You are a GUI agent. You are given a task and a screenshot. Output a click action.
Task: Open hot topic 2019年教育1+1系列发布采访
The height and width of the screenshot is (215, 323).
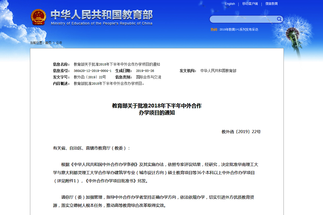pos(239,30)
